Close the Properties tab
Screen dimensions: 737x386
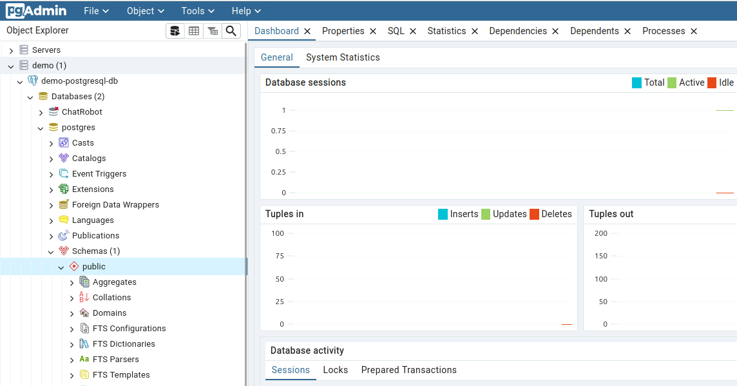(x=372, y=31)
